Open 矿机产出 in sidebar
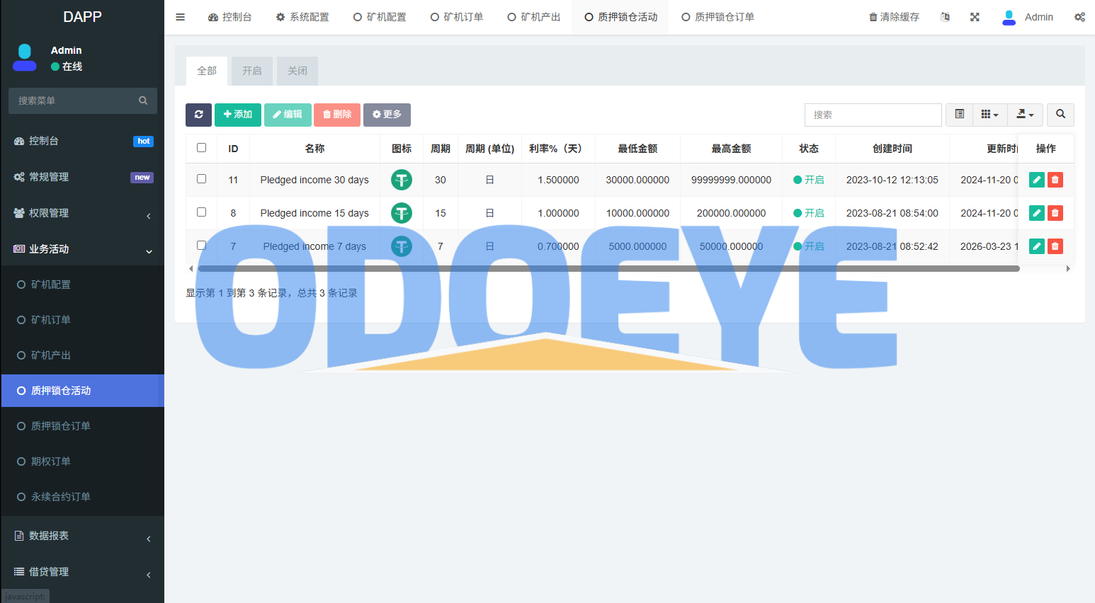Screen dimensions: 1095x603 coord(82,355)
